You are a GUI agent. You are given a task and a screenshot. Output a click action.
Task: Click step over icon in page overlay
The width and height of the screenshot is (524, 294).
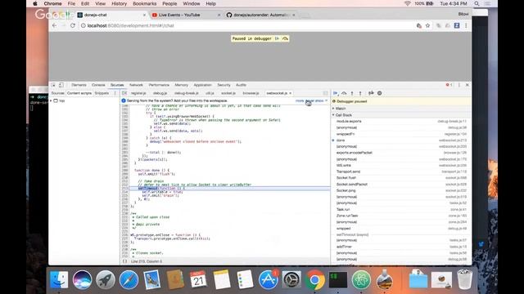(285, 38)
